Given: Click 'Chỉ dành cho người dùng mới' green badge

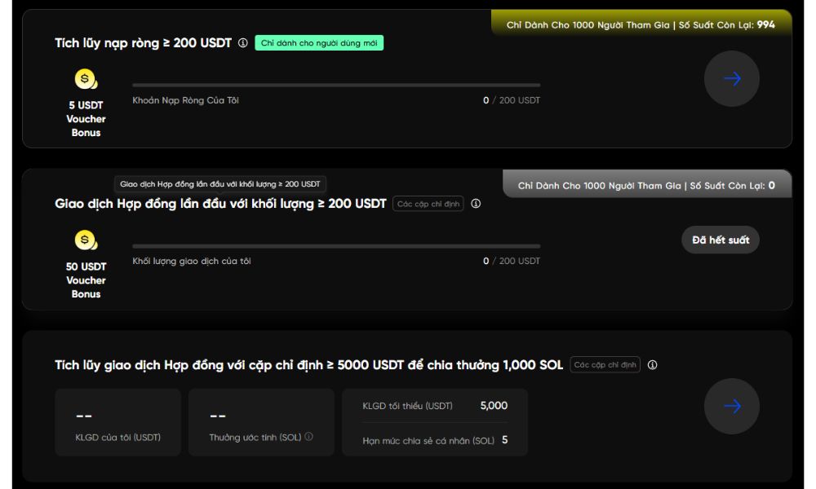Looking at the screenshot, I should (319, 43).
